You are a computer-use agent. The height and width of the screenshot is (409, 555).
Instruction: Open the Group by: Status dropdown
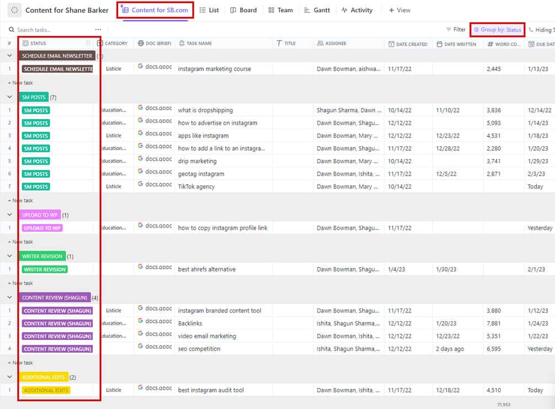498,30
